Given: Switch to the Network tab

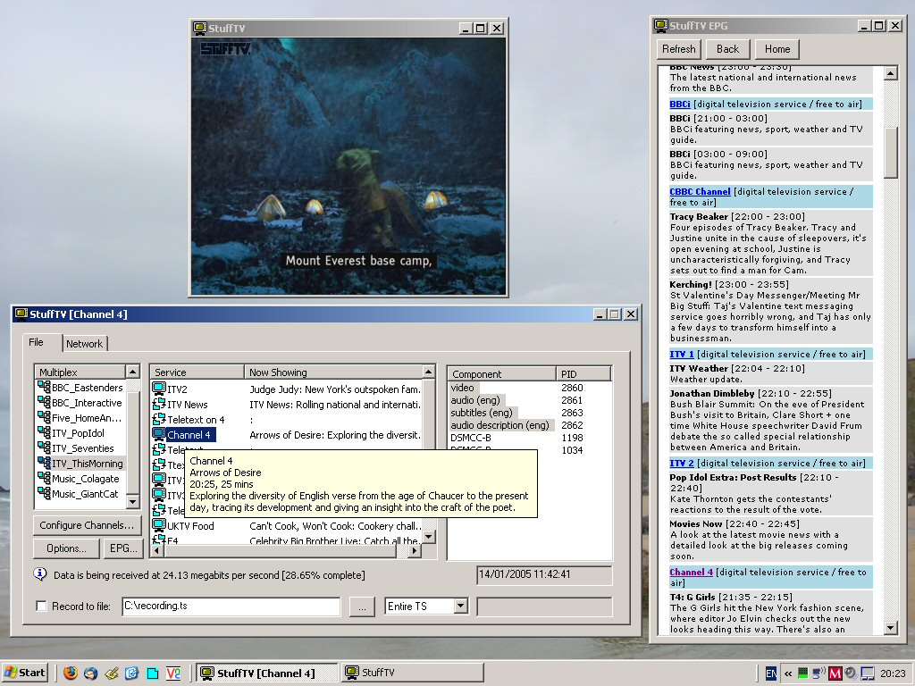Looking at the screenshot, I should pyautogui.click(x=84, y=344).
